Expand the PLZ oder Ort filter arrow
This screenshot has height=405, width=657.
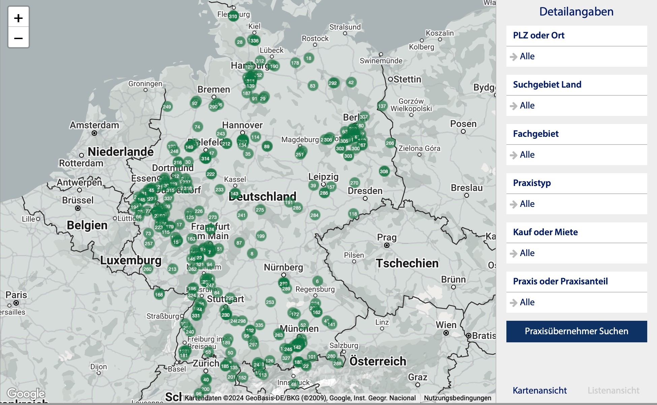(514, 57)
